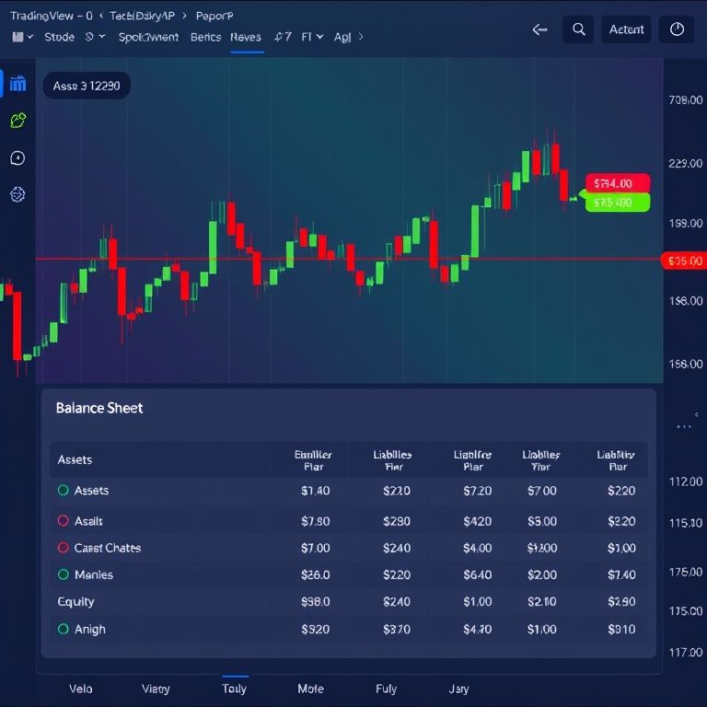Toggle the green circle beside Assets row

[x=64, y=491]
